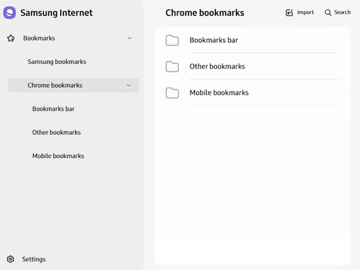Open Settings from sidebar bottom
The height and width of the screenshot is (270, 360).
pyautogui.click(x=34, y=259)
